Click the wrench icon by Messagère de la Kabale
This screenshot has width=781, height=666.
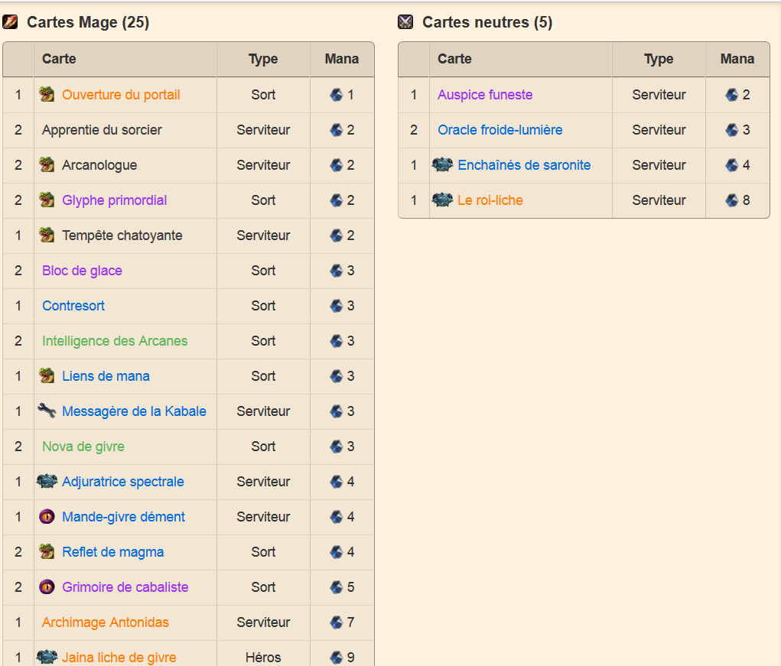coord(47,411)
